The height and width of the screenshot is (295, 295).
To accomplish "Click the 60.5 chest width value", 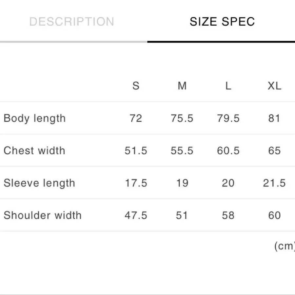I will tap(228, 151).
